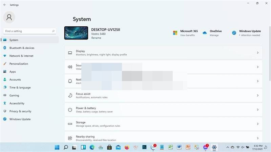Click the device name DESKTOP-UV12SII
This screenshot has width=271, height=152.
click(106, 30)
